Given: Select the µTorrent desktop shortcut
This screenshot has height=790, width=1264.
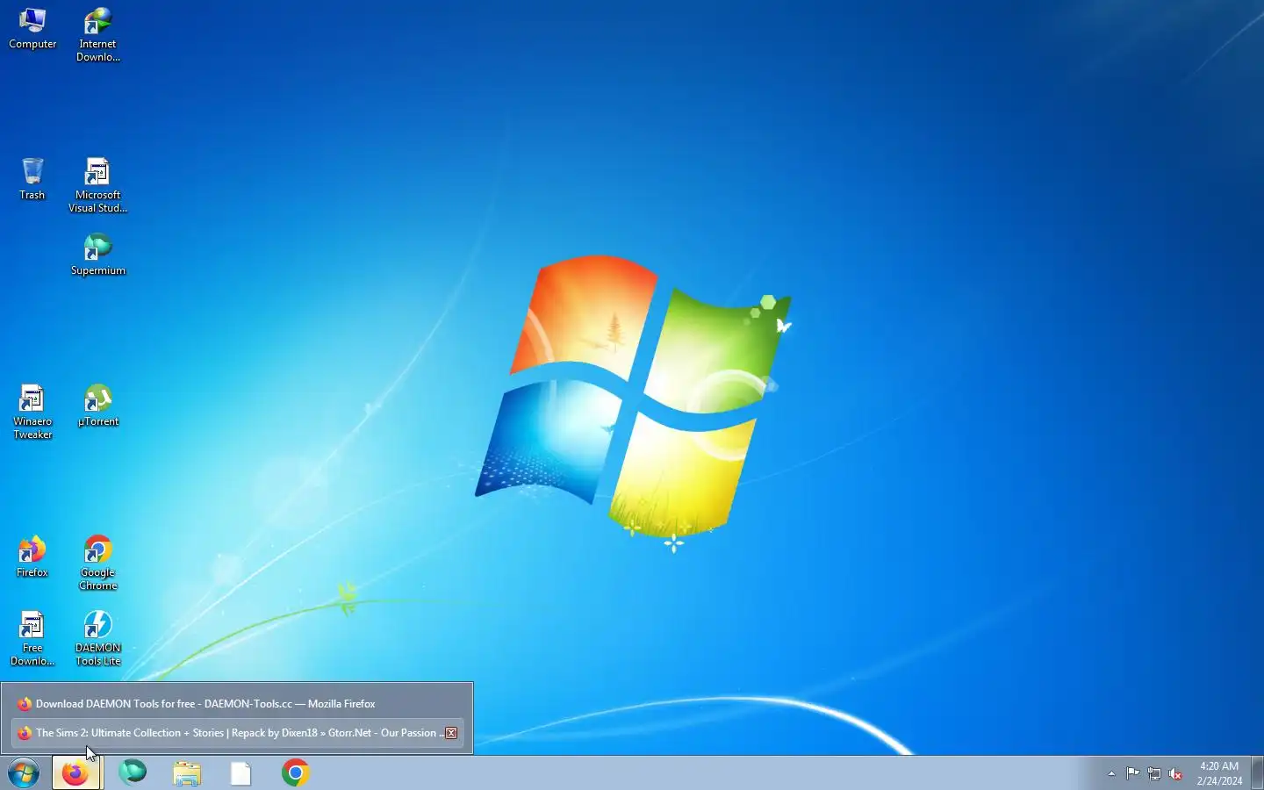Looking at the screenshot, I should [97, 406].
